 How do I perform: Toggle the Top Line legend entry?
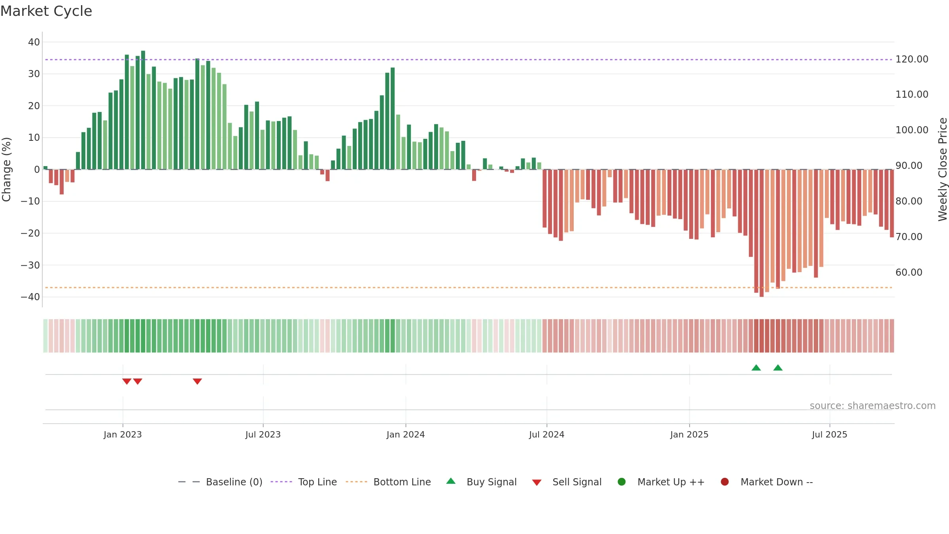304,482
